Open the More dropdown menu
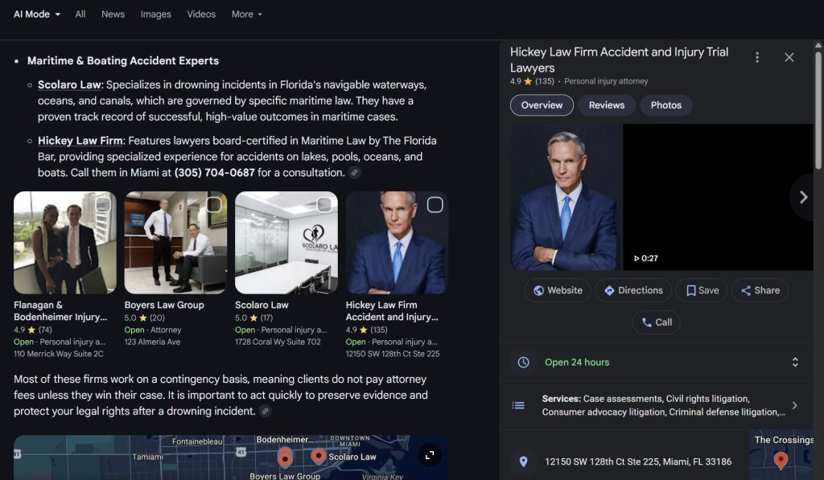Viewport: 824px width, 480px height. 246,14
